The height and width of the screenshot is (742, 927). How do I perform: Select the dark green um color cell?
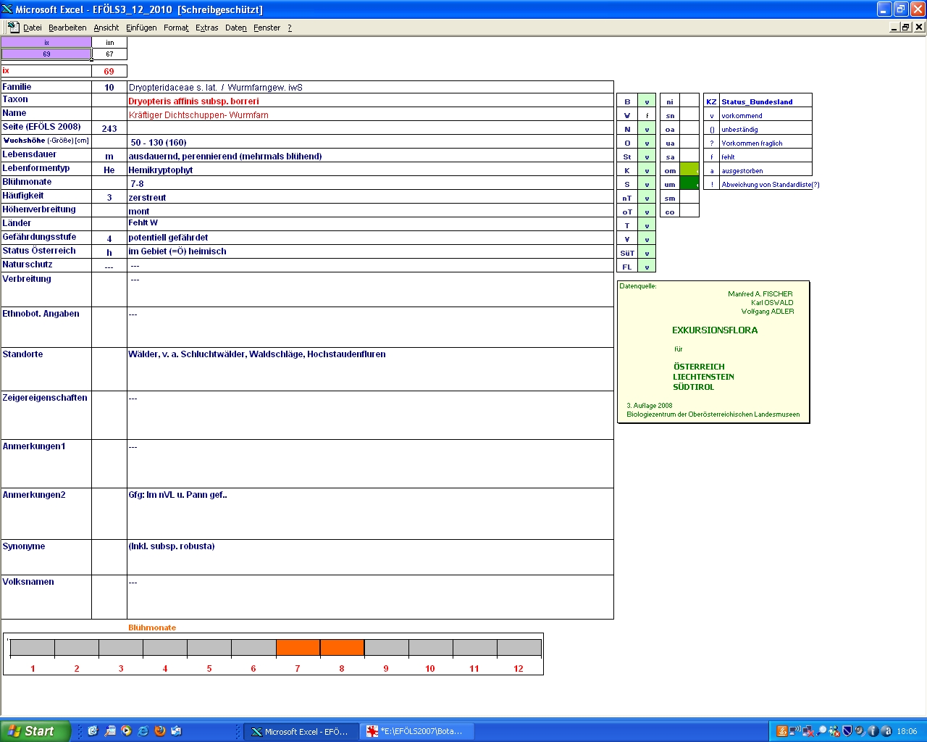(689, 184)
